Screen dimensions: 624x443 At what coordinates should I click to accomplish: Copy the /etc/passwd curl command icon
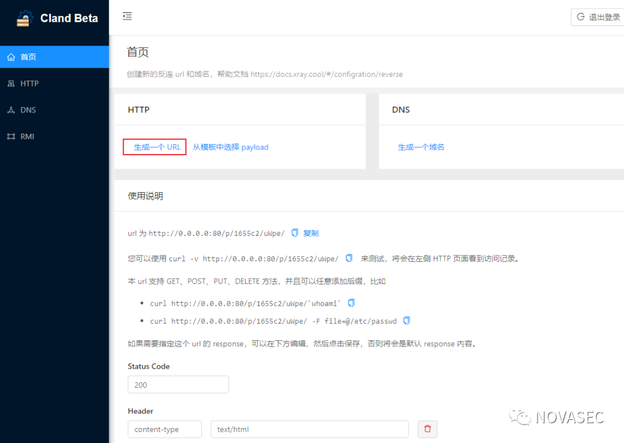pyautogui.click(x=406, y=321)
